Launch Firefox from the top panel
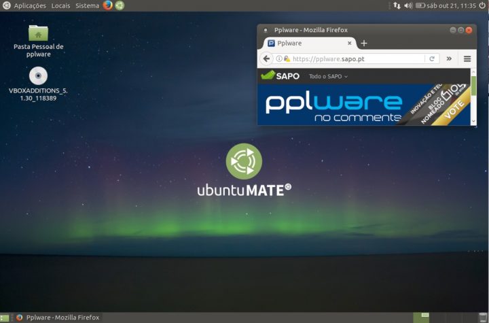 (107, 5)
